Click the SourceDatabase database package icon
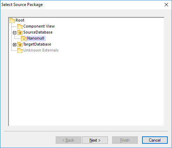This screenshot has width=172, height=148. [20, 32]
